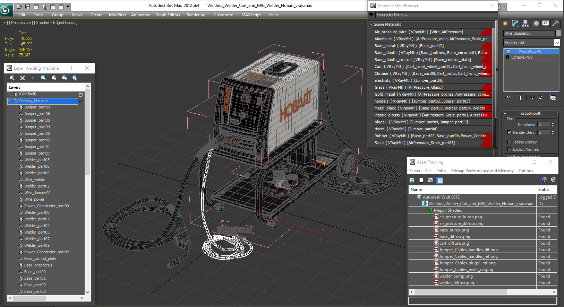This screenshot has width=564, height=307.
Task: Click Highlight Selected Objects' Layers icon
Action: 54,78
